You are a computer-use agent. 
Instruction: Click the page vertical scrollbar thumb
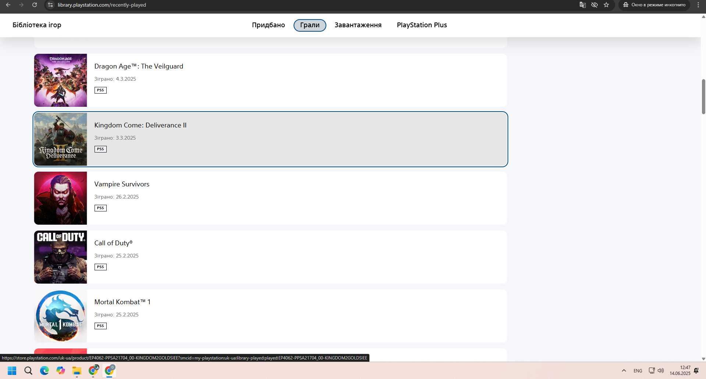(x=703, y=97)
